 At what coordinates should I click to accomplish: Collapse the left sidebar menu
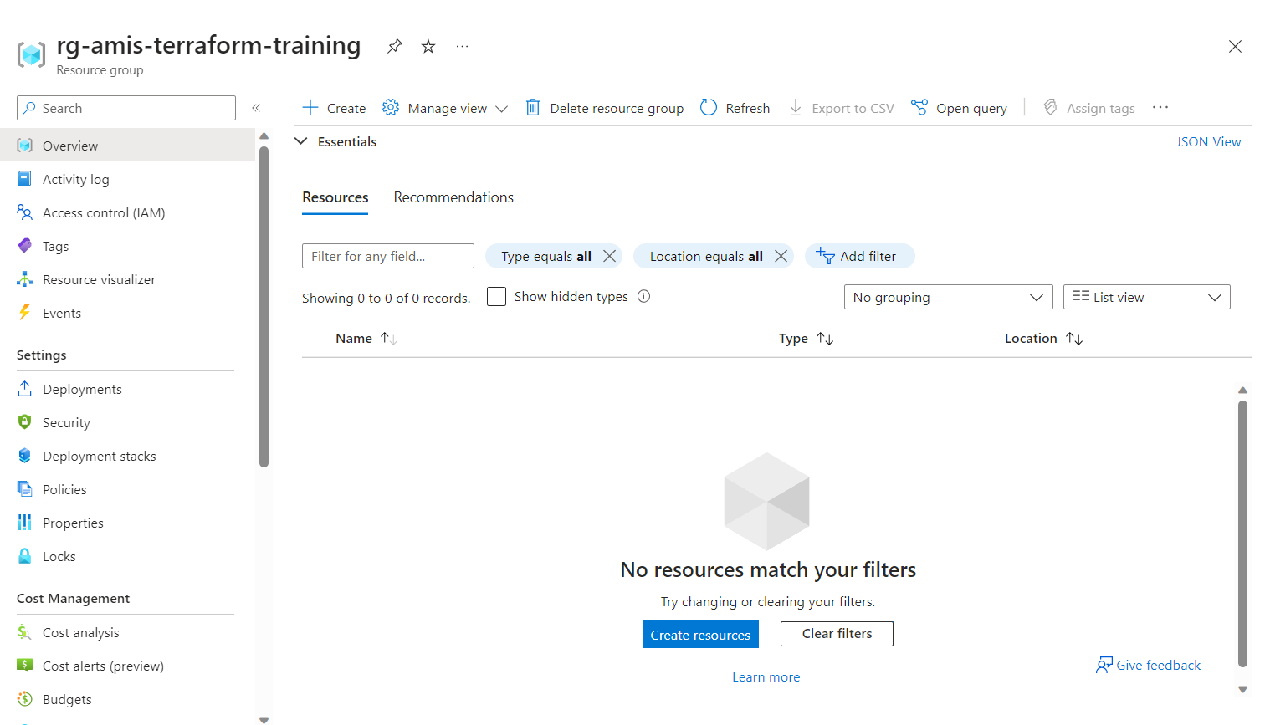pyautogui.click(x=256, y=108)
